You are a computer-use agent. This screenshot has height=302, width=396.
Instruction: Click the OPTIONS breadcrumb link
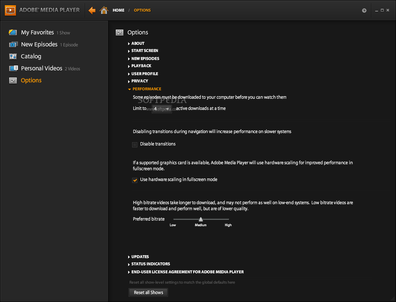pyautogui.click(x=142, y=10)
